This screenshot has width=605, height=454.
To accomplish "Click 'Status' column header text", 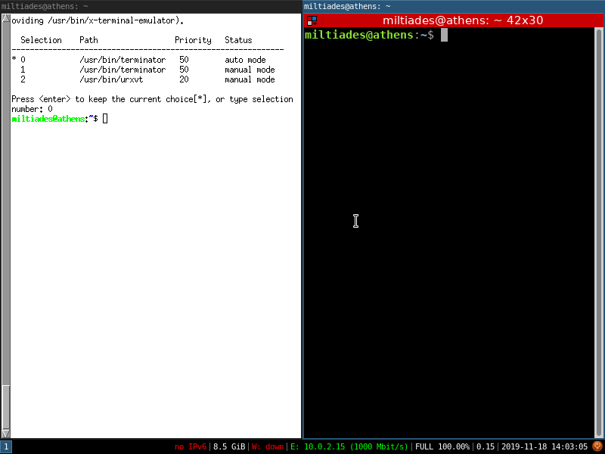I will tap(238, 40).
